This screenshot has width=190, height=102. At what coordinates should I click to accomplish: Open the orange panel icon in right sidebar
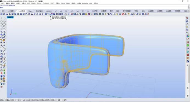(188, 58)
